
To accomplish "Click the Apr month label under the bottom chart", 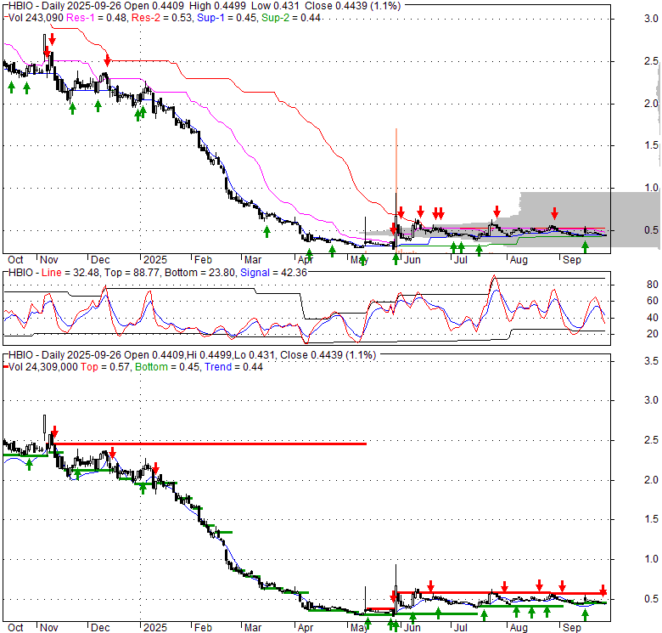I will (306, 628).
